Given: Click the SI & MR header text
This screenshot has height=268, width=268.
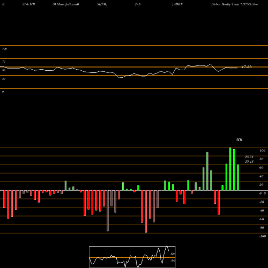Looking at the screenshot, I should 28,4.
